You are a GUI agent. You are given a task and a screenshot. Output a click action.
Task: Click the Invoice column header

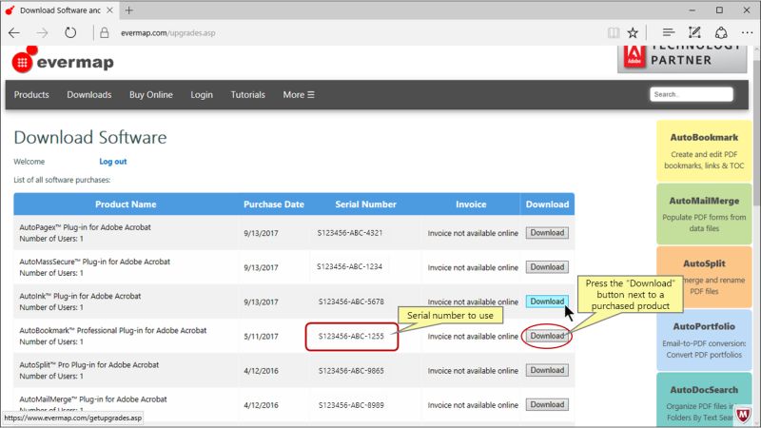coord(471,204)
